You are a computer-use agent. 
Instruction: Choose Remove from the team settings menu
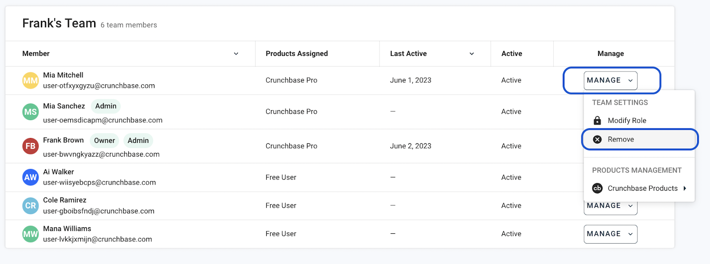pyautogui.click(x=621, y=139)
